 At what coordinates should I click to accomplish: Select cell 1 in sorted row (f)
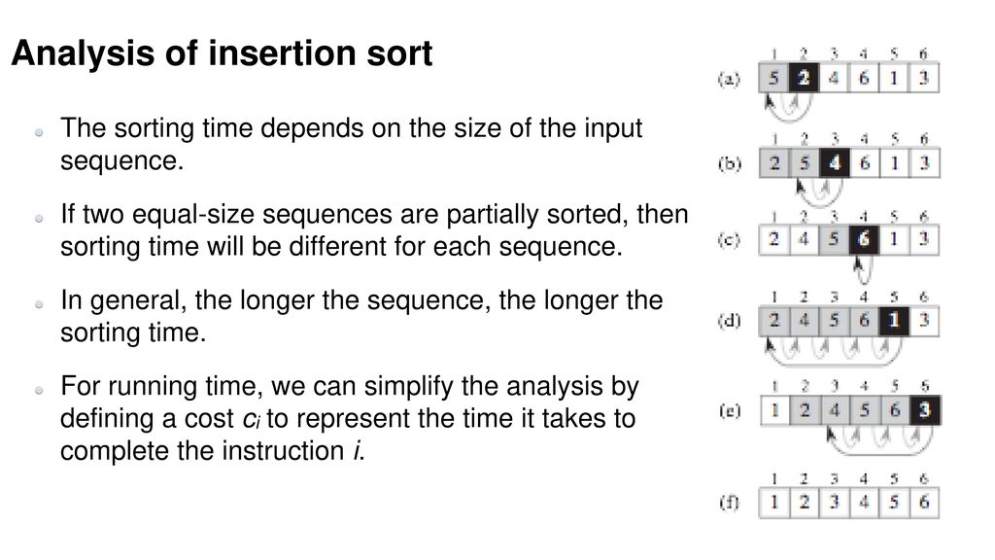(774, 503)
